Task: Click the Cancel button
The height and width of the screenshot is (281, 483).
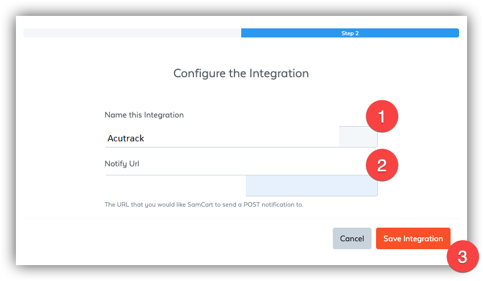Action: (352, 238)
